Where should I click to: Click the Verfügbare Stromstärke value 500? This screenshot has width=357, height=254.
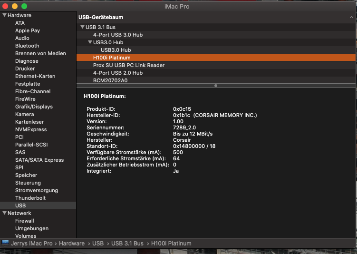178,152
